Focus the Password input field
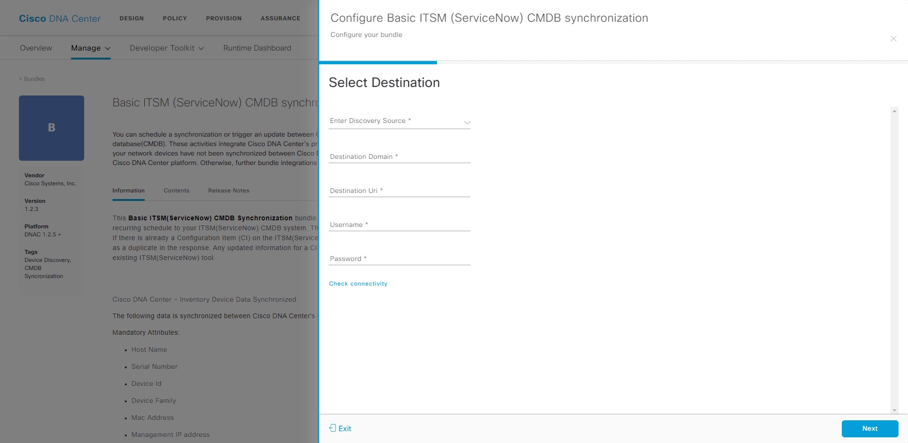 (400, 259)
